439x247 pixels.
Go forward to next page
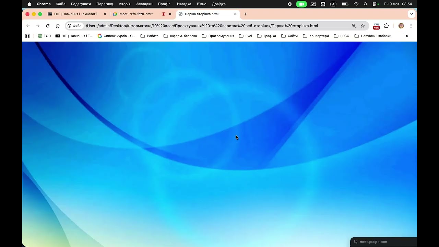38,26
